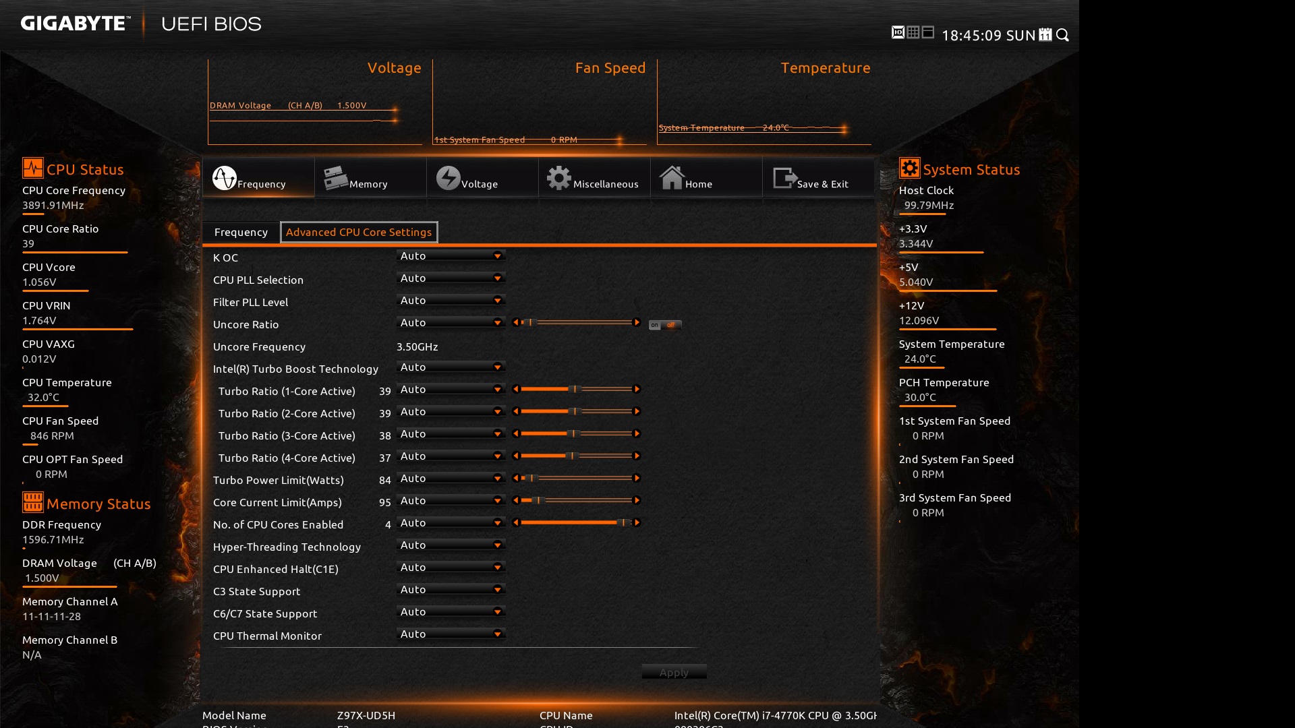Expand the CPU Thermal Monitor dropdown
The width and height of the screenshot is (1295, 728).
(x=451, y=634)
